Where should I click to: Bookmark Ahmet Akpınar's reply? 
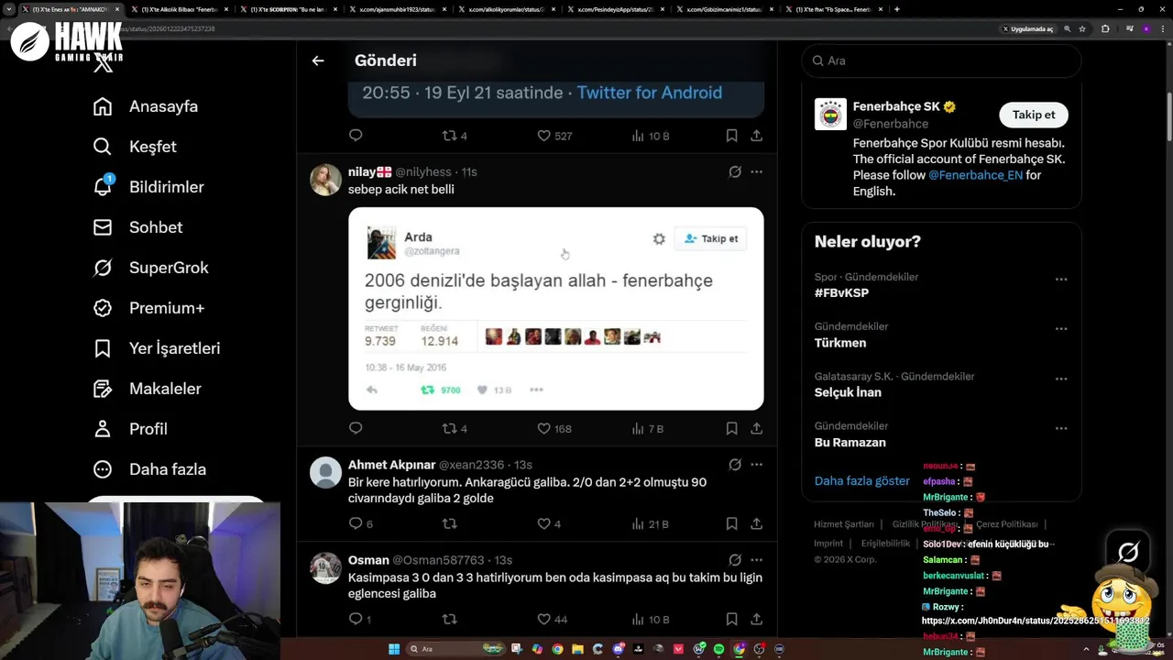pyautogui.click(x=731, y=523)
